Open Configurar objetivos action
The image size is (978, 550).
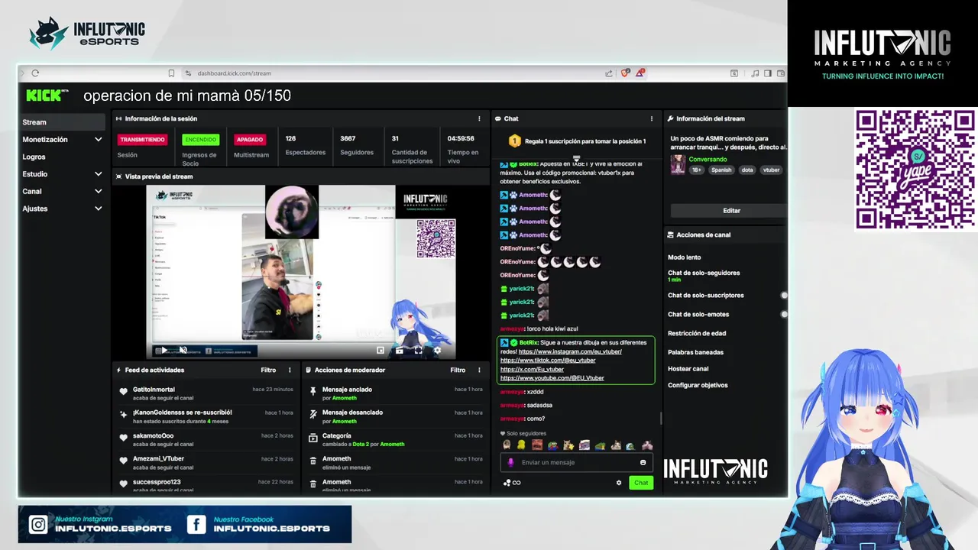(x=698, y=385)
